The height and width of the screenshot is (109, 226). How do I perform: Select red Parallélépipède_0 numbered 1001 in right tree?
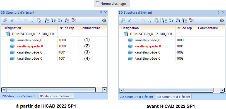[148, 46]
